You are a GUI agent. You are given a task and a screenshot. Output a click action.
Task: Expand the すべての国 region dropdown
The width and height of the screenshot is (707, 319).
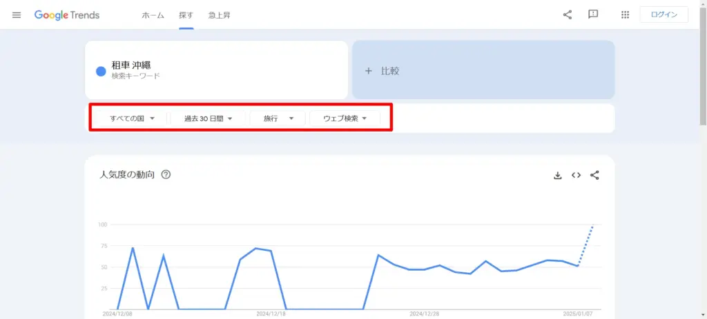(132, 119)
